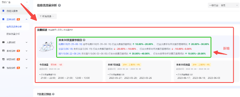Select 经营分析 menu label

[11, 59]
